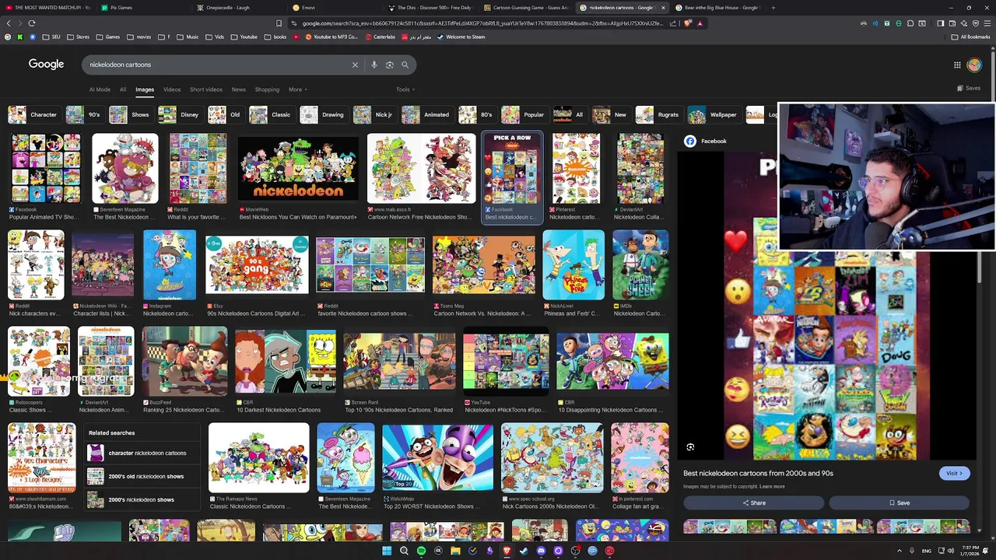Click the magnifier search button in search box

pyautogui.click(x=405, y=65)
